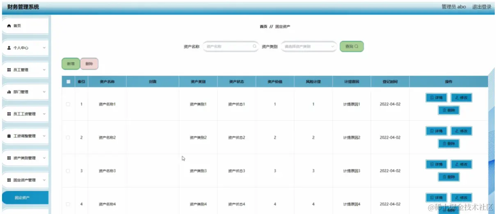The height and width of the screenshot is (214, 496).
Task: Open the 员工工资管理 sidebar menu
Action: coord(25,114)
